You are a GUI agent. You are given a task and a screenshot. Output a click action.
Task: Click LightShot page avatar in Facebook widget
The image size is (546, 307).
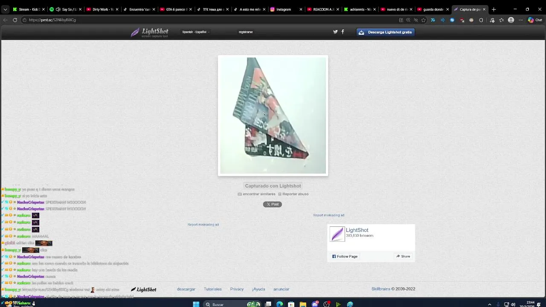pyautogui.click(x=337, y=234)
